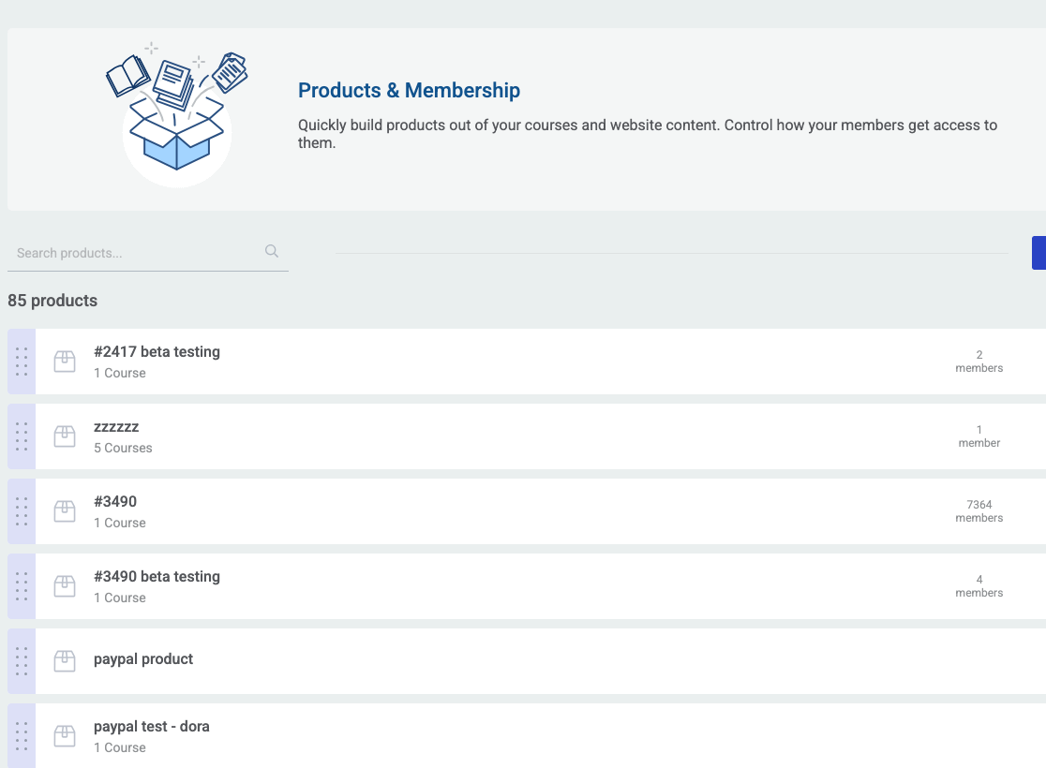Screen dimensions: 1046x768
Task: Click package icon of paypal product
Action: [65, 661]
